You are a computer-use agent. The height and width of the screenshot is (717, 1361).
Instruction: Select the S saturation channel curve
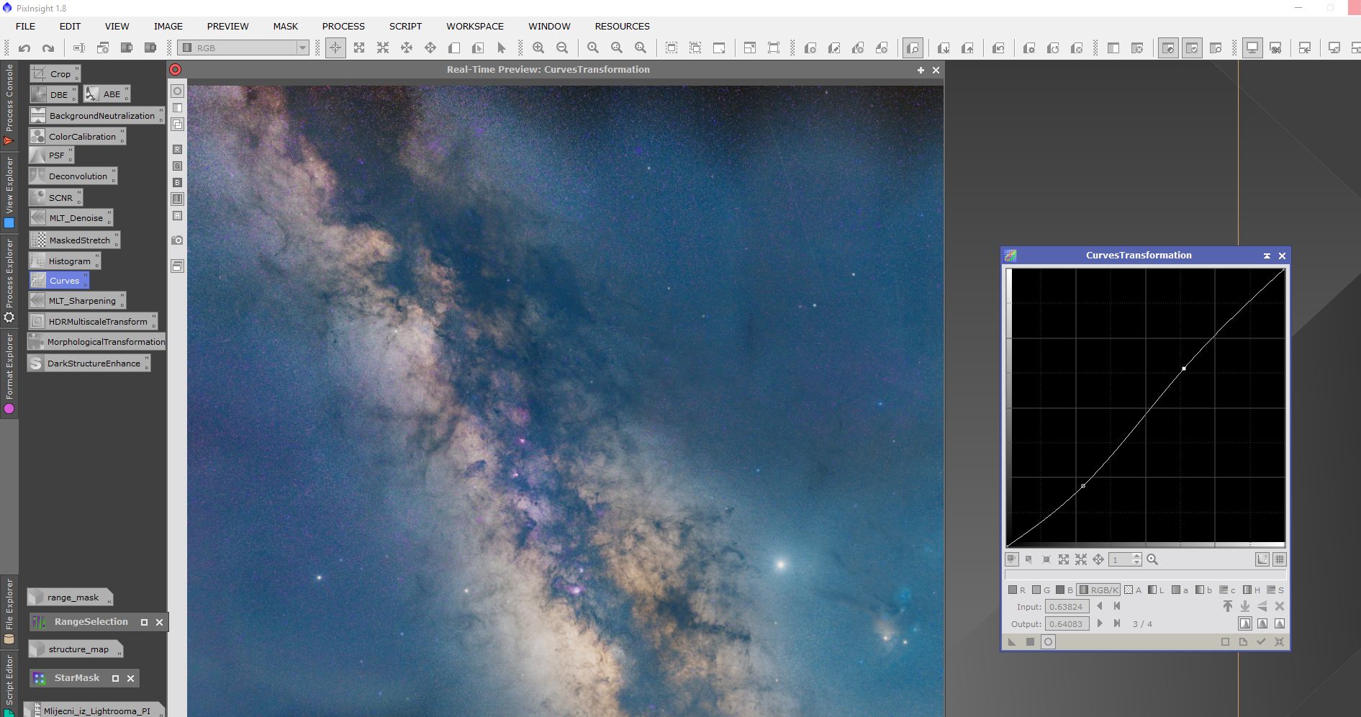click(x=1275, y=590)
